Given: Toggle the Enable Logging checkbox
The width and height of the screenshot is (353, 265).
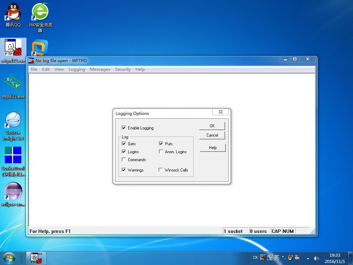Looking at the screenshot, I should [124, 128].
